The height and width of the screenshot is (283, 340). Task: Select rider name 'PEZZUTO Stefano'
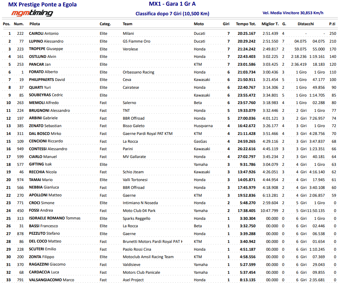pos(44,233)
